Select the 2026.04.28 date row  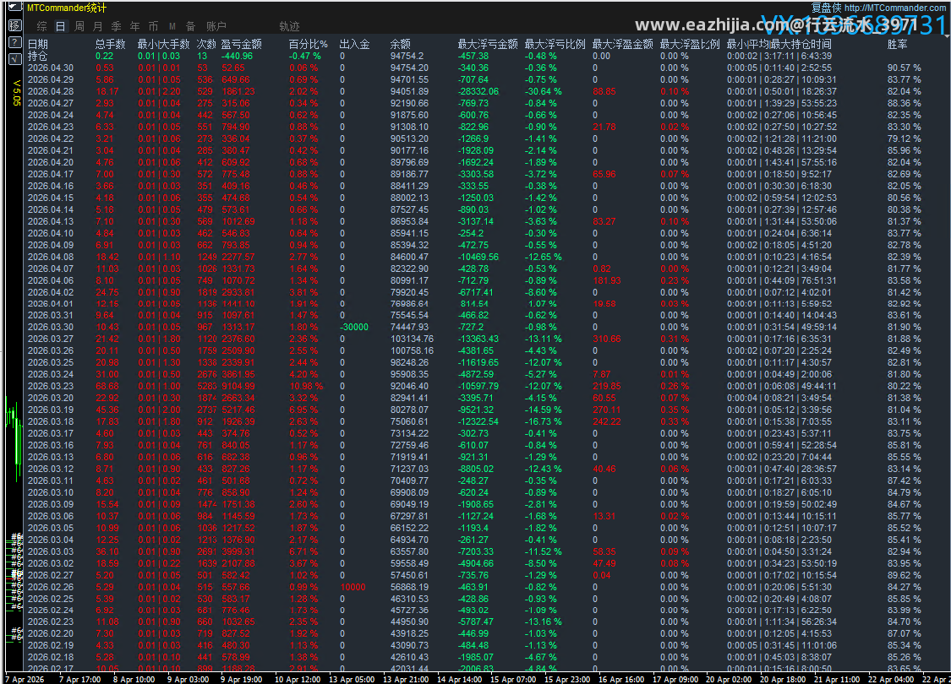pos(51,91)
